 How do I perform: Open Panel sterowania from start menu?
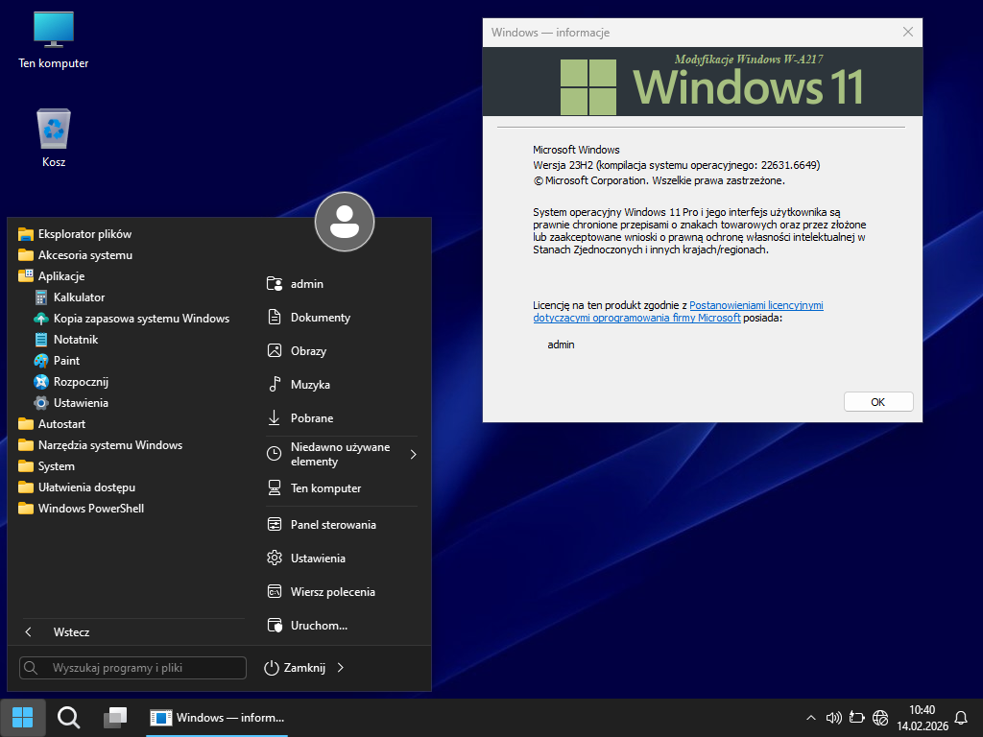(x=332, y=525)
